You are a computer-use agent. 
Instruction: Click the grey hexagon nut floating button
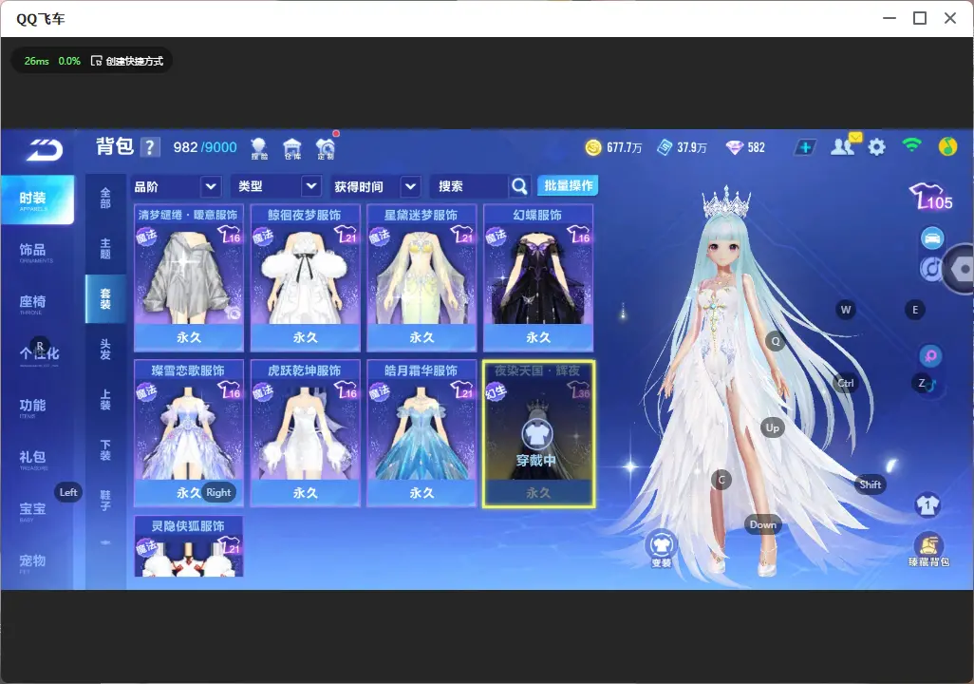(959, 269)
